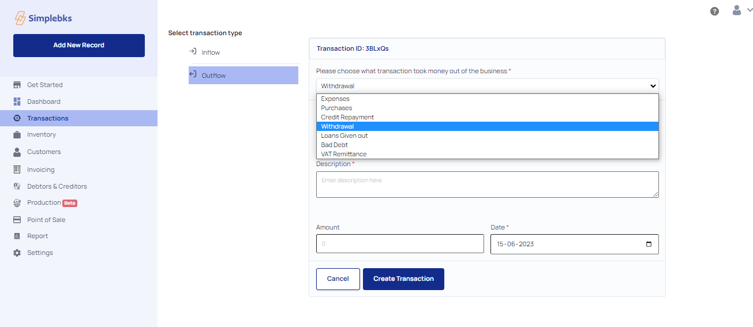Go to Inventory briefcase icon
753x327 pixels.
point(17,134)
